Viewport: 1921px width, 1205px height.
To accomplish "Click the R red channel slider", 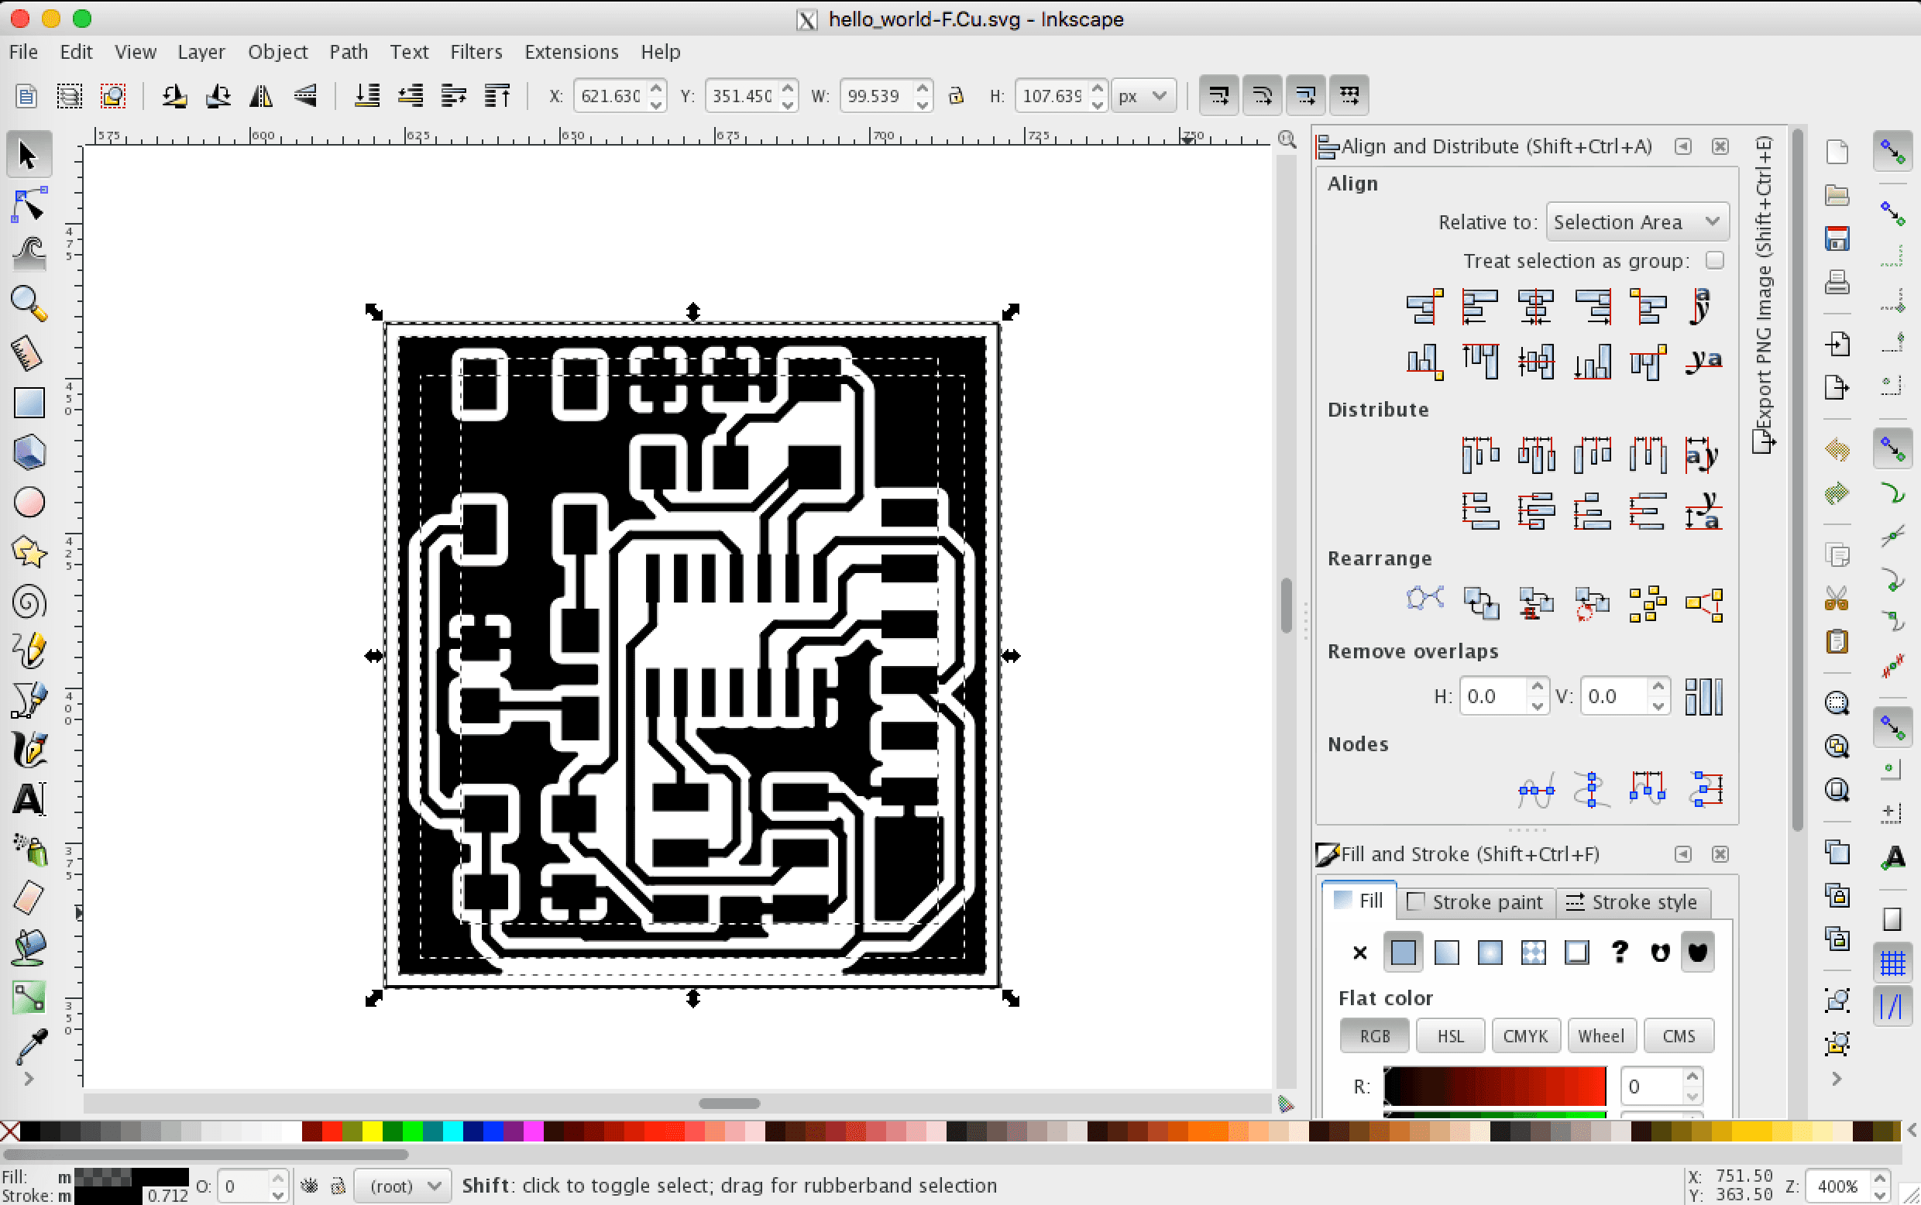I will point(1494,1087).
